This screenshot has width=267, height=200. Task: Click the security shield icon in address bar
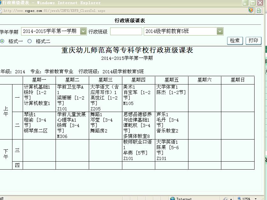point(251,11)
